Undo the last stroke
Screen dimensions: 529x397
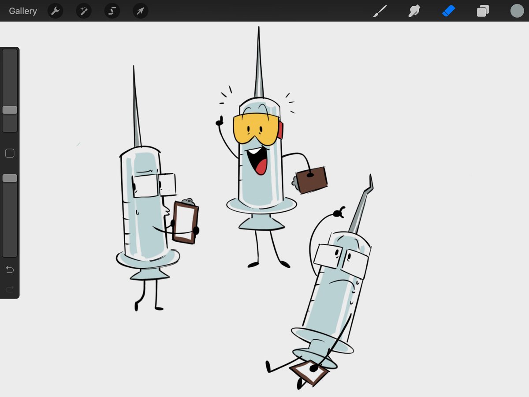(x=10, y=270)
